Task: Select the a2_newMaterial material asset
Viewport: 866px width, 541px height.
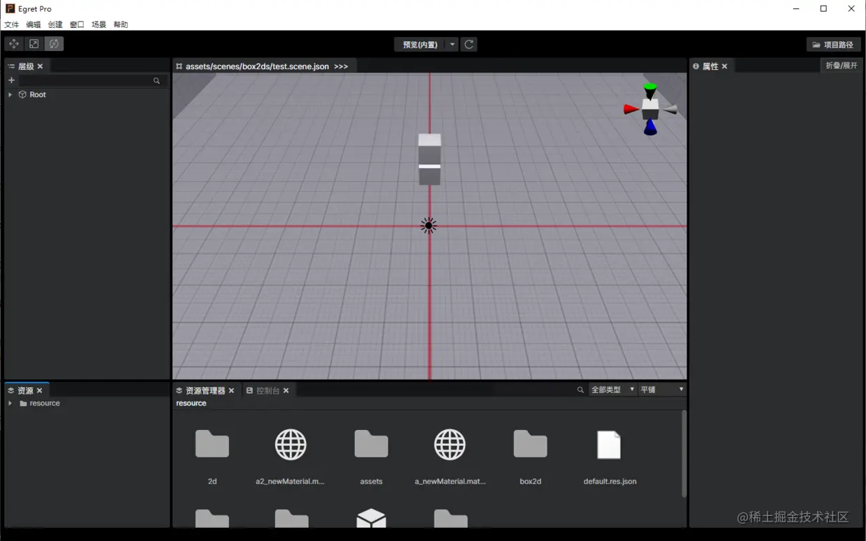Action: pos(291,444)
